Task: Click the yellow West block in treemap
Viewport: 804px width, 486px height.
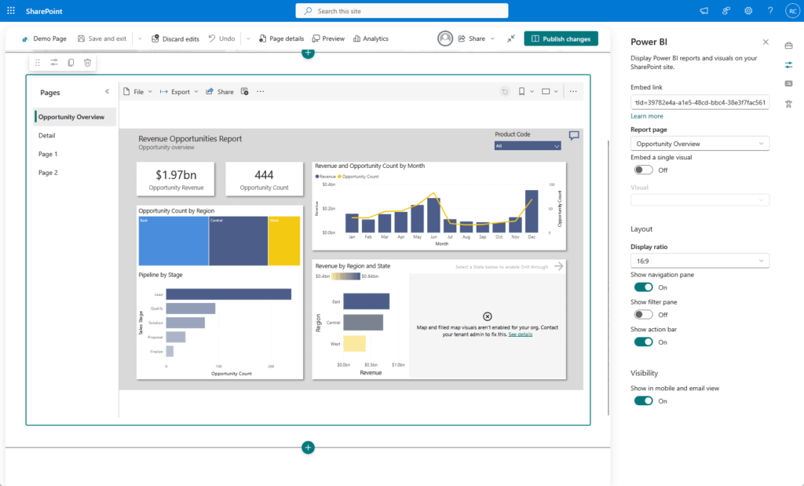Action: [x=284, y=240]
